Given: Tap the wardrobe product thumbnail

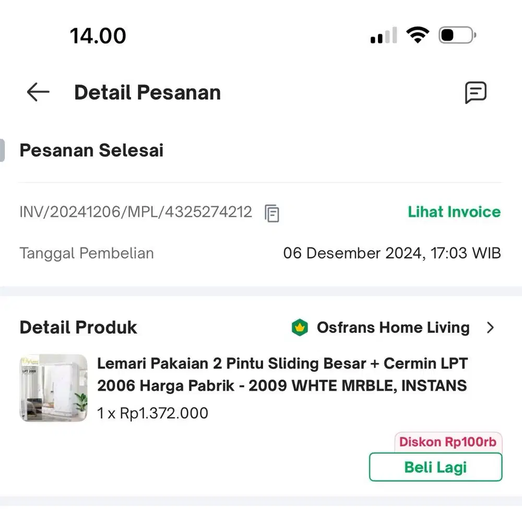Looking at the screenshot, I should [x=54, y=388].
